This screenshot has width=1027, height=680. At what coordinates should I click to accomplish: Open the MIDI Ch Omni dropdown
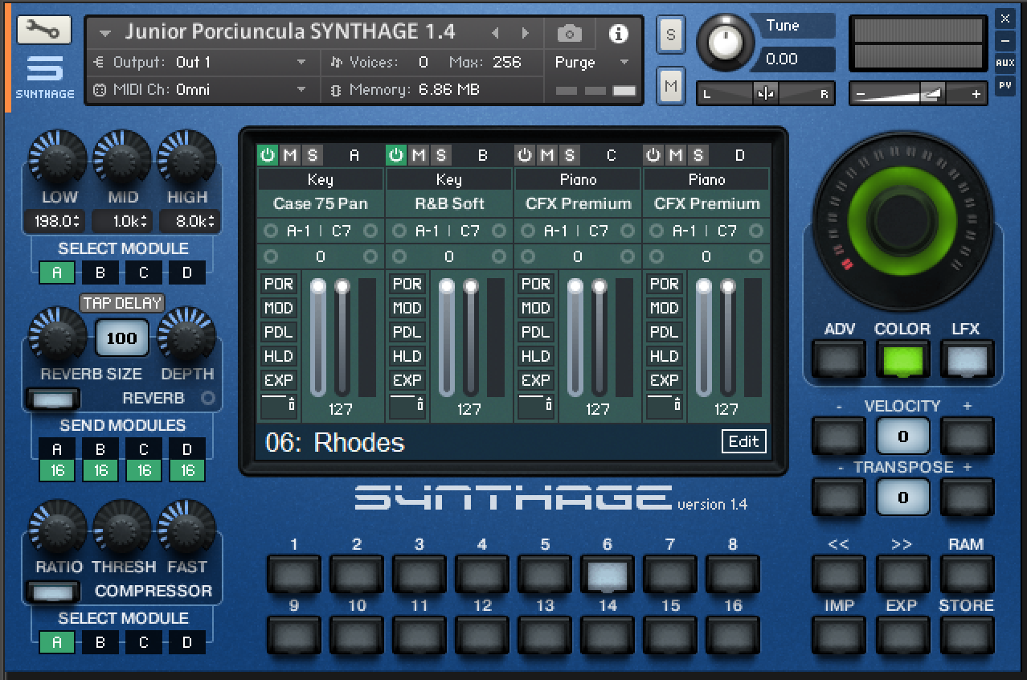[201, 89]
